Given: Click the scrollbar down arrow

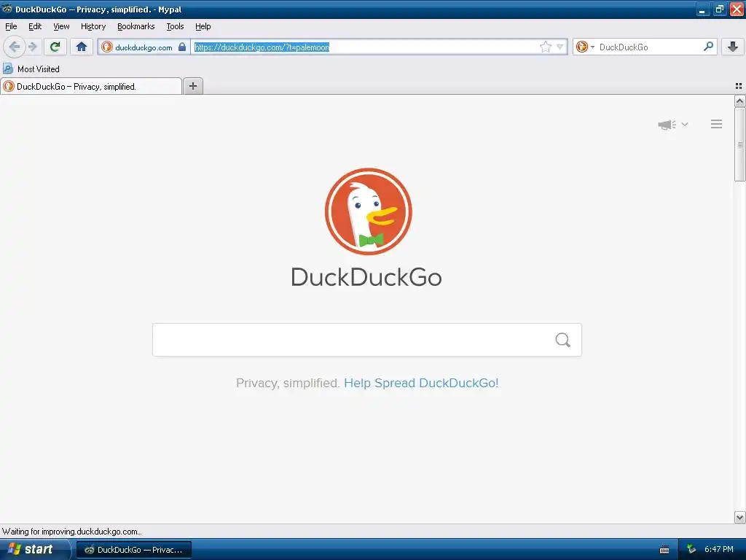Looking at the screenshot, I should [x=739, y=517].
